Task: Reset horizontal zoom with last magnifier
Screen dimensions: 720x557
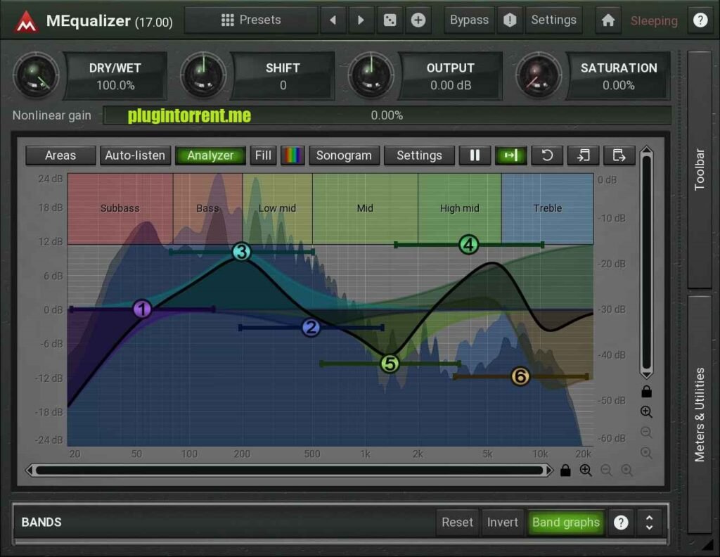Action: (x=626, y=470)
